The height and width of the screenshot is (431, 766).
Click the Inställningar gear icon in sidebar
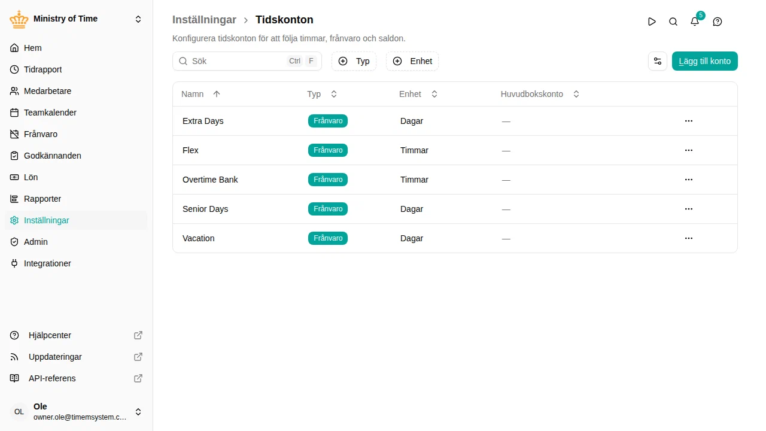[x=14, y=220]
